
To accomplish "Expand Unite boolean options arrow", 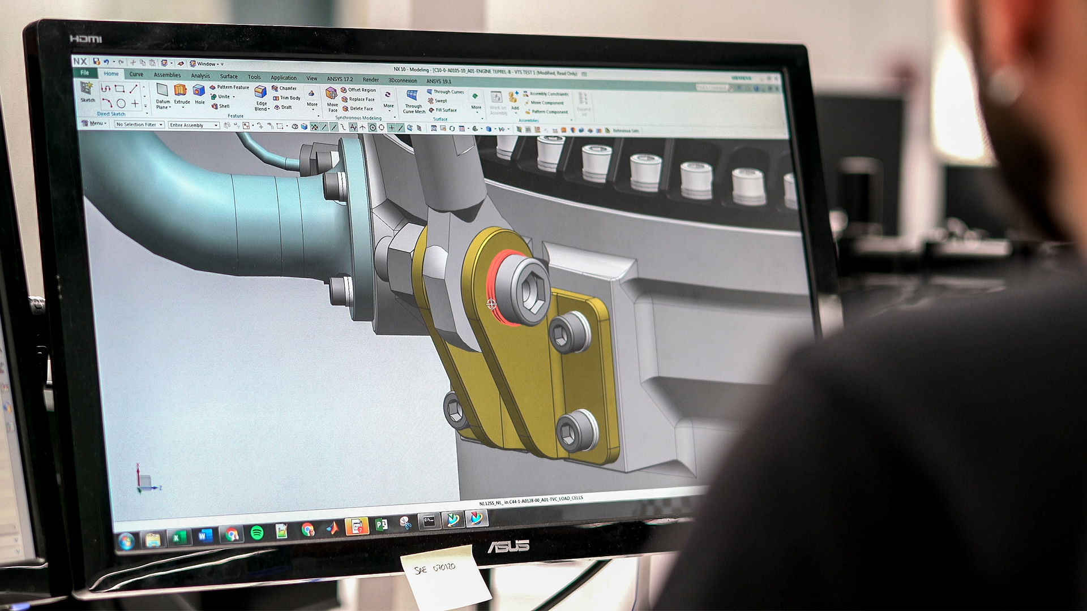I will click(233, 97).
